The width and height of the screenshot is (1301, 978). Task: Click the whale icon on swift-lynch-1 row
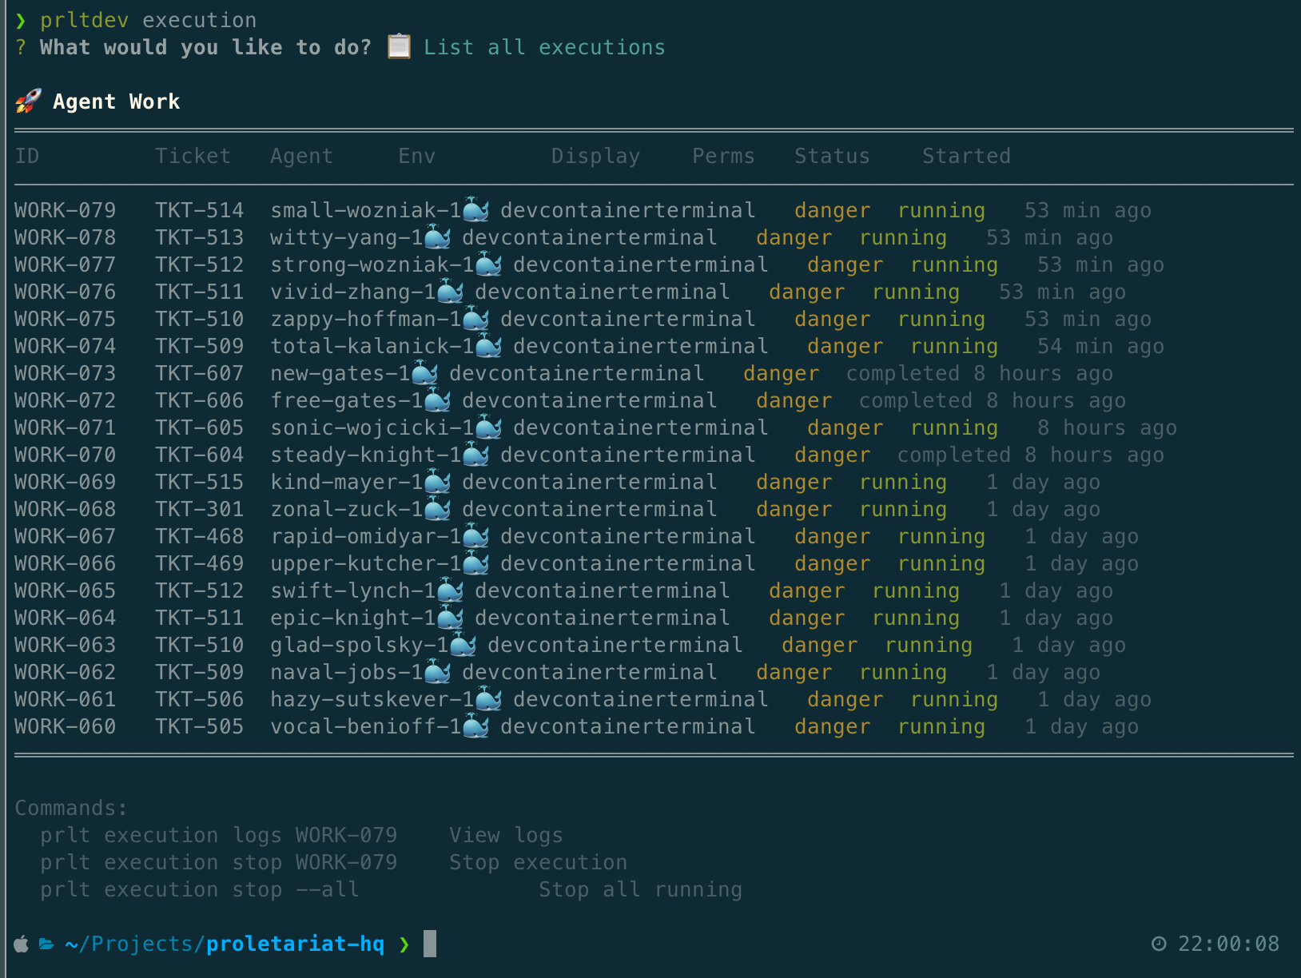tap(450, 590)
